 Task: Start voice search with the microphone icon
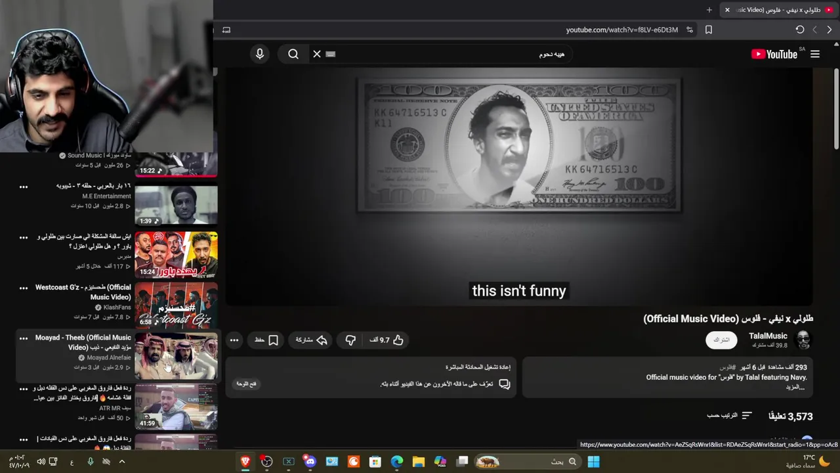tap(260, 55)
